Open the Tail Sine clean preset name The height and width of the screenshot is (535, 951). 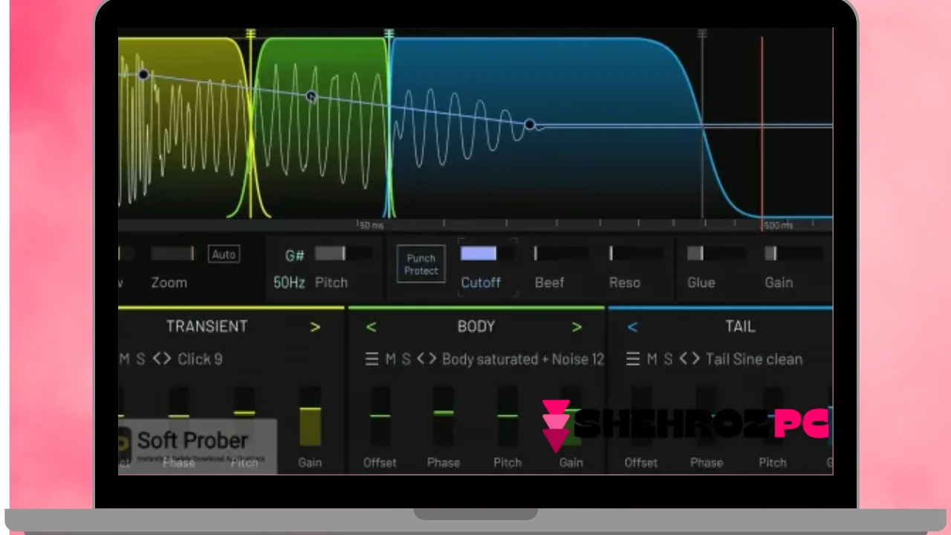tap(754, 360)
